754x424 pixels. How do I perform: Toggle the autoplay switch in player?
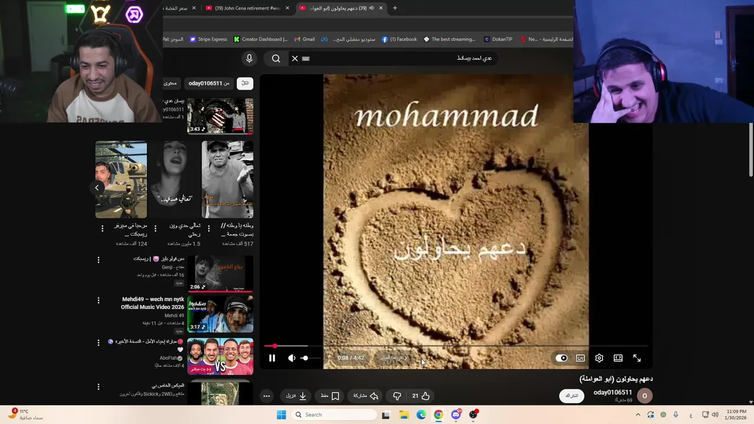pos(561,358)
